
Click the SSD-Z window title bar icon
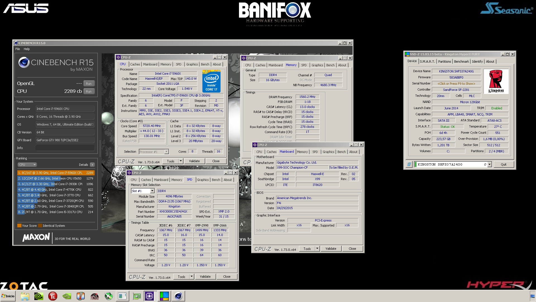click(x=407, y=54)
